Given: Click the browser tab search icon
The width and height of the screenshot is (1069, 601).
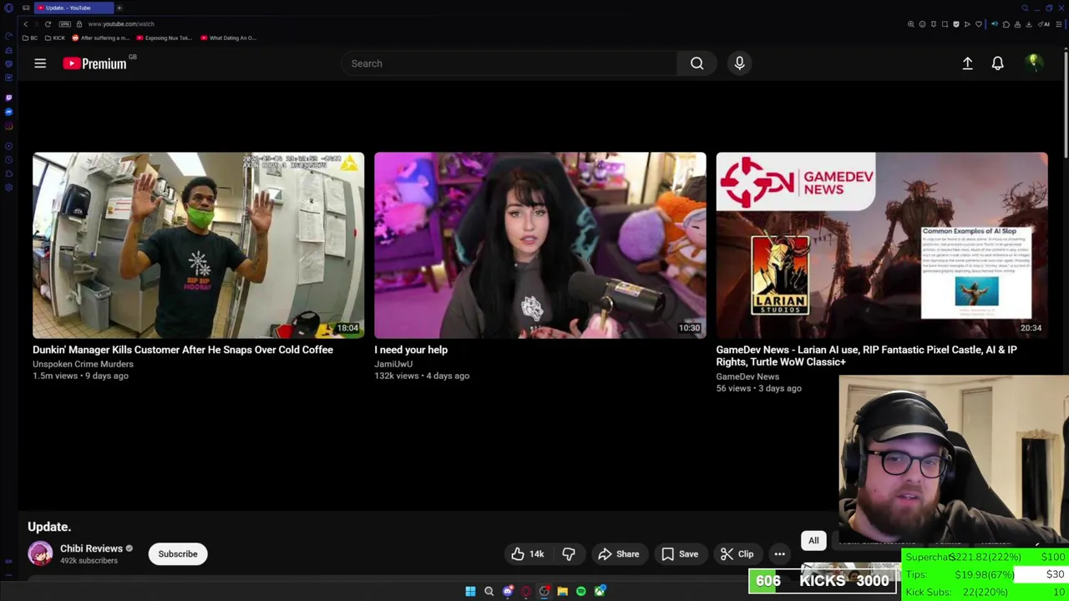Looking at the screenshot, I should click(x=1025, y=8).
